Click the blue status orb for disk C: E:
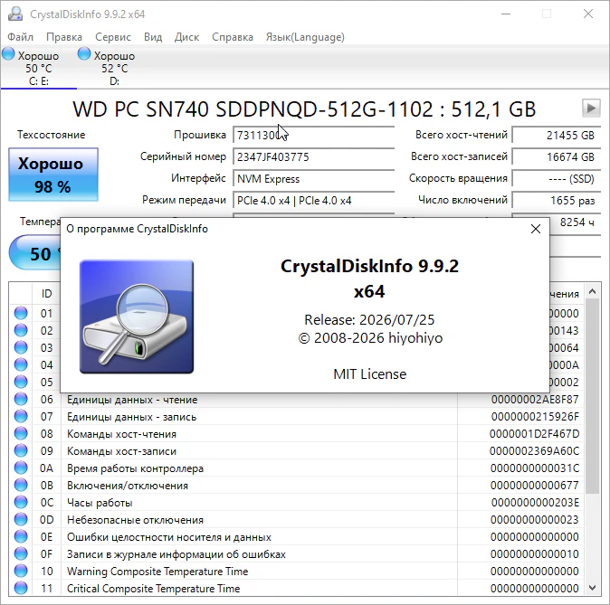Screen dimensions: 610x605 (x=8, y=54)
